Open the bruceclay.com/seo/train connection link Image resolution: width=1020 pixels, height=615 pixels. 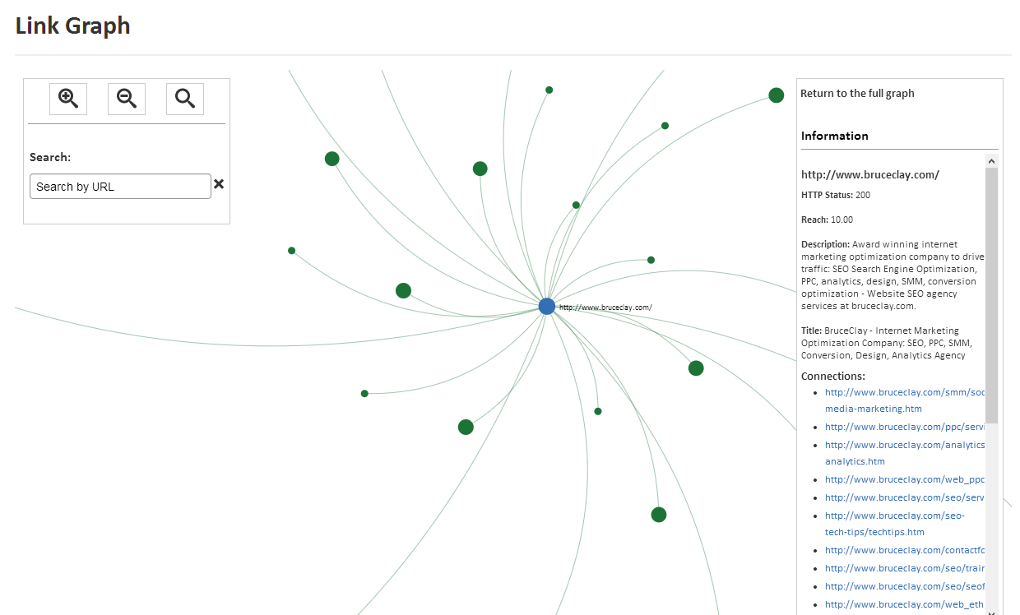click(905, 568)
